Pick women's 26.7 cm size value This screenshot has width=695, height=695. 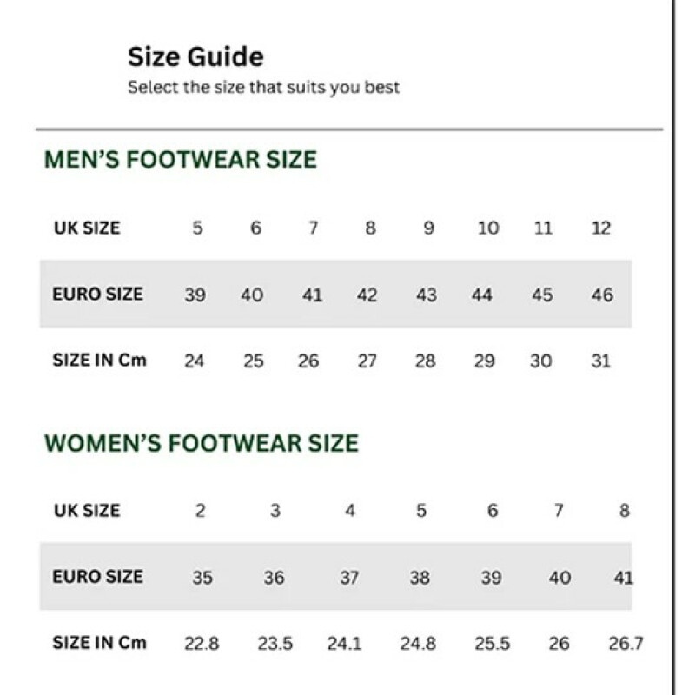[x=625, y=644]
